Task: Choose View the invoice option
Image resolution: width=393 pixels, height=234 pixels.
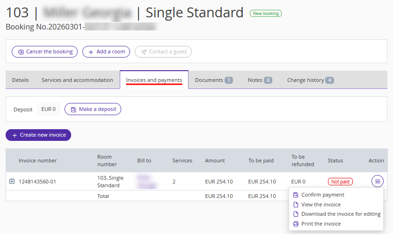Action: click(320, 205)
